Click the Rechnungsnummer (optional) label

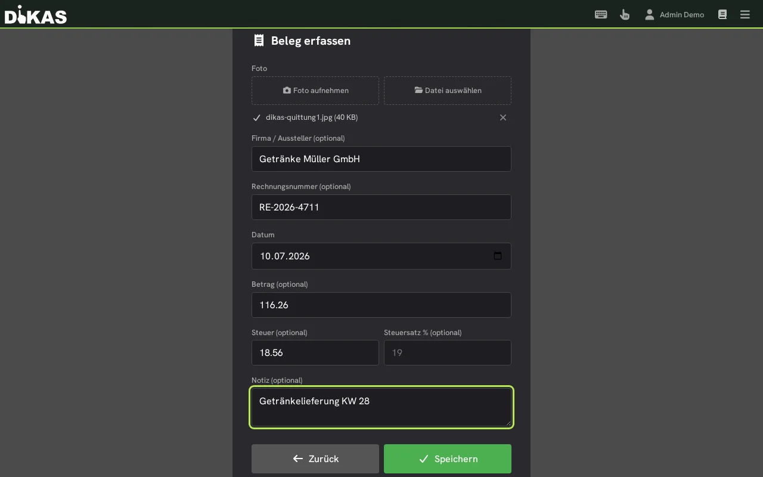pos(301,187)
